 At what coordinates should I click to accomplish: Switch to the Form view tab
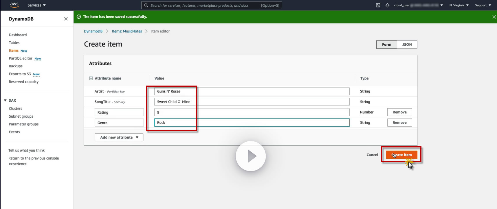click(x=386, y=45)
